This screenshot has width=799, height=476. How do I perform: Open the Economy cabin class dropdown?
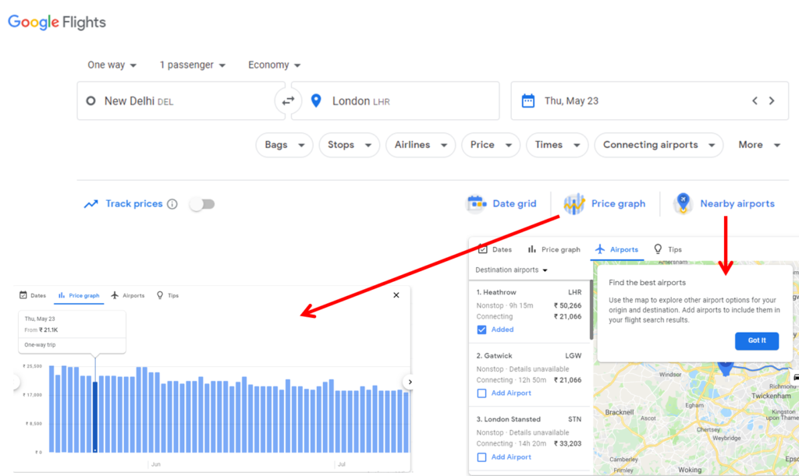tap(274, 65)
